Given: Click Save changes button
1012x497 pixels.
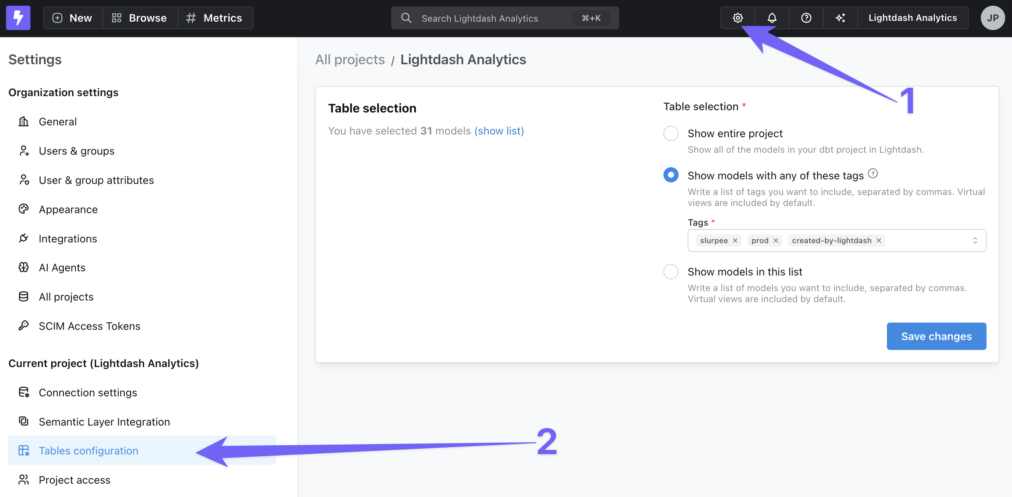Looking at the screenshot, I should click(x=936, y=336).
